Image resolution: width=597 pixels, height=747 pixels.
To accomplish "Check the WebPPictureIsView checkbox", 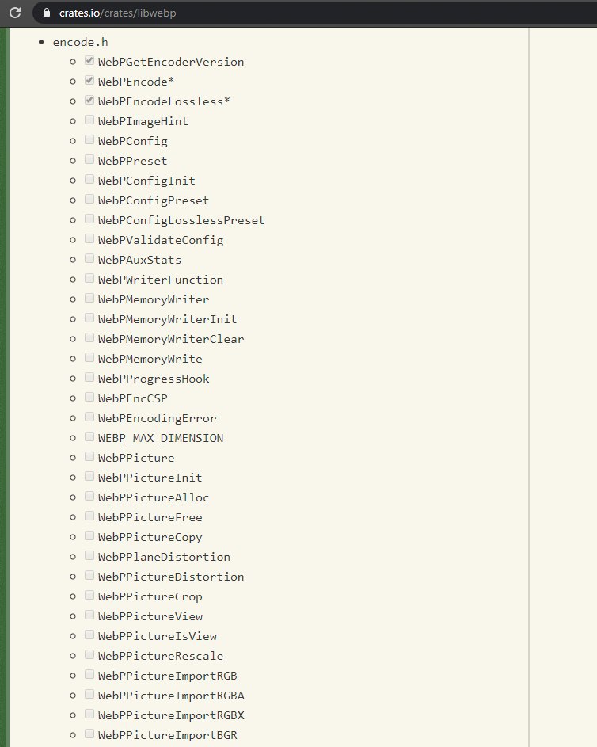I will click(89, 635).
